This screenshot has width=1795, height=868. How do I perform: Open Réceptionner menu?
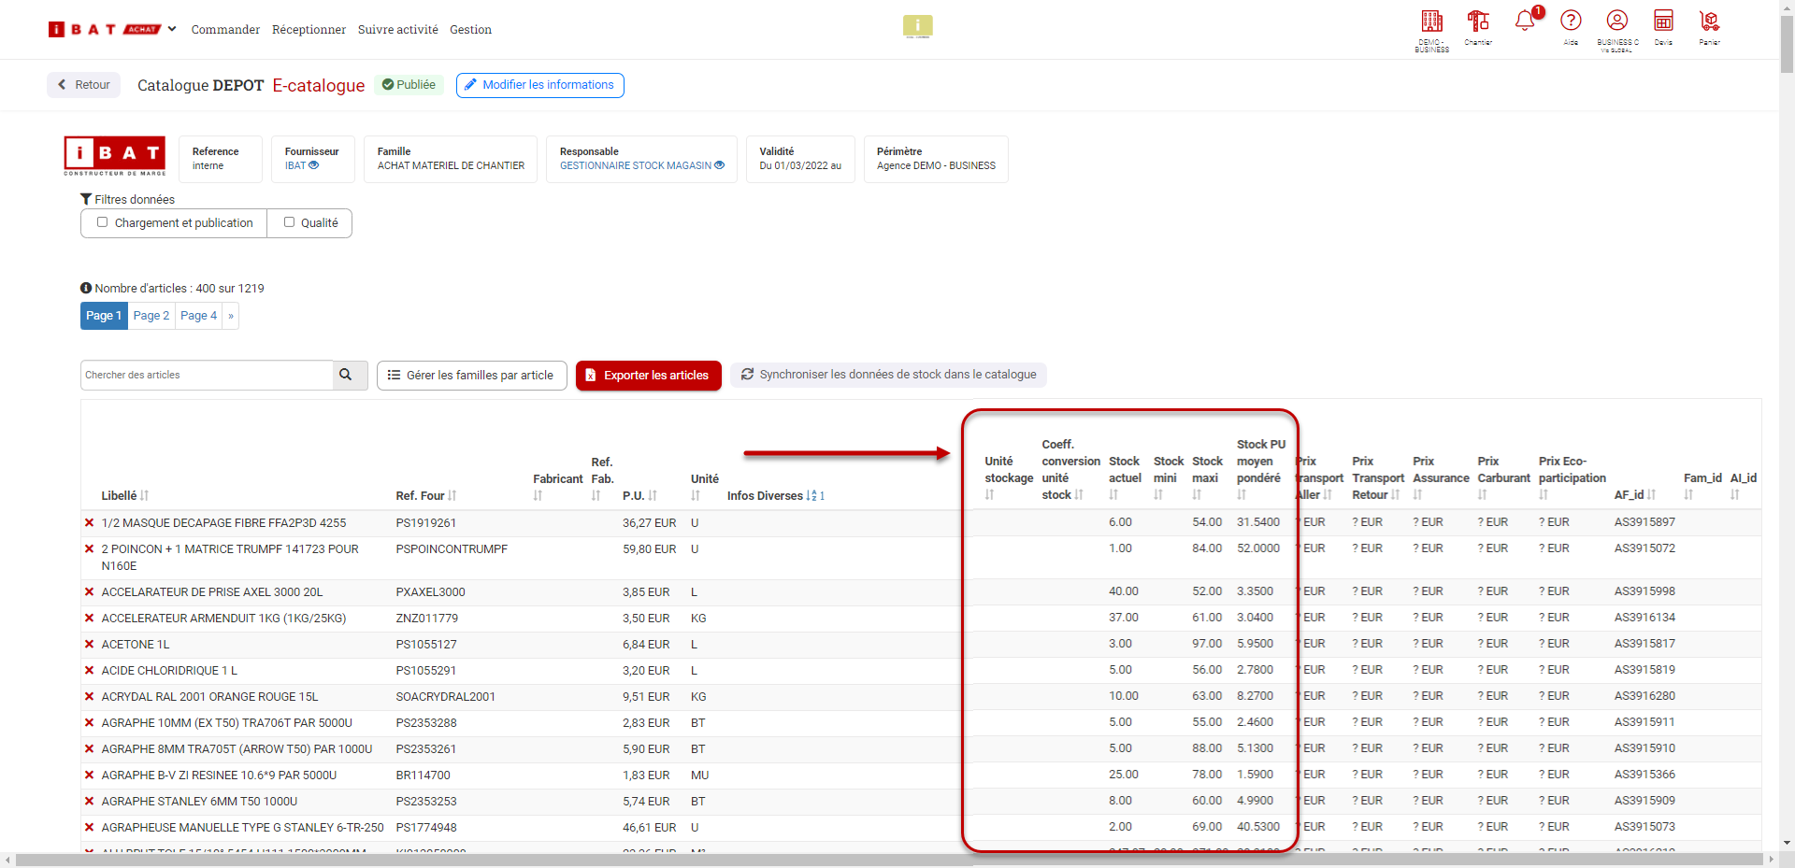coord(309,30)
